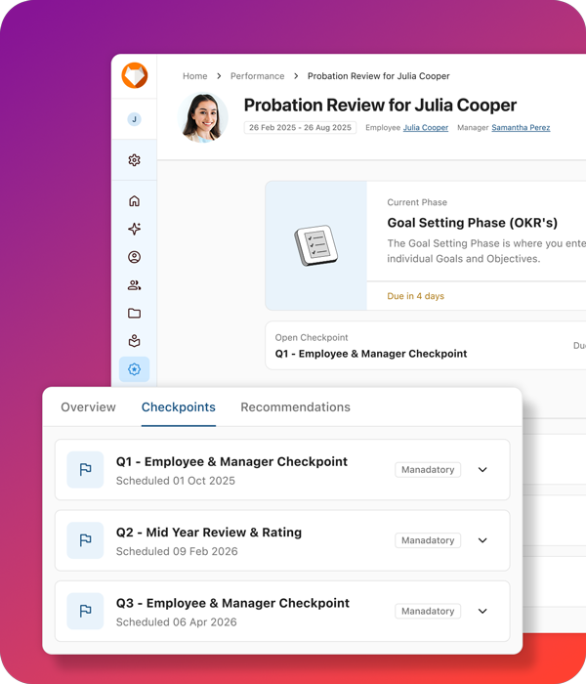Go to home icon in sidebar
This screenshot has width=586, height=684.
(x=134, y=201)
